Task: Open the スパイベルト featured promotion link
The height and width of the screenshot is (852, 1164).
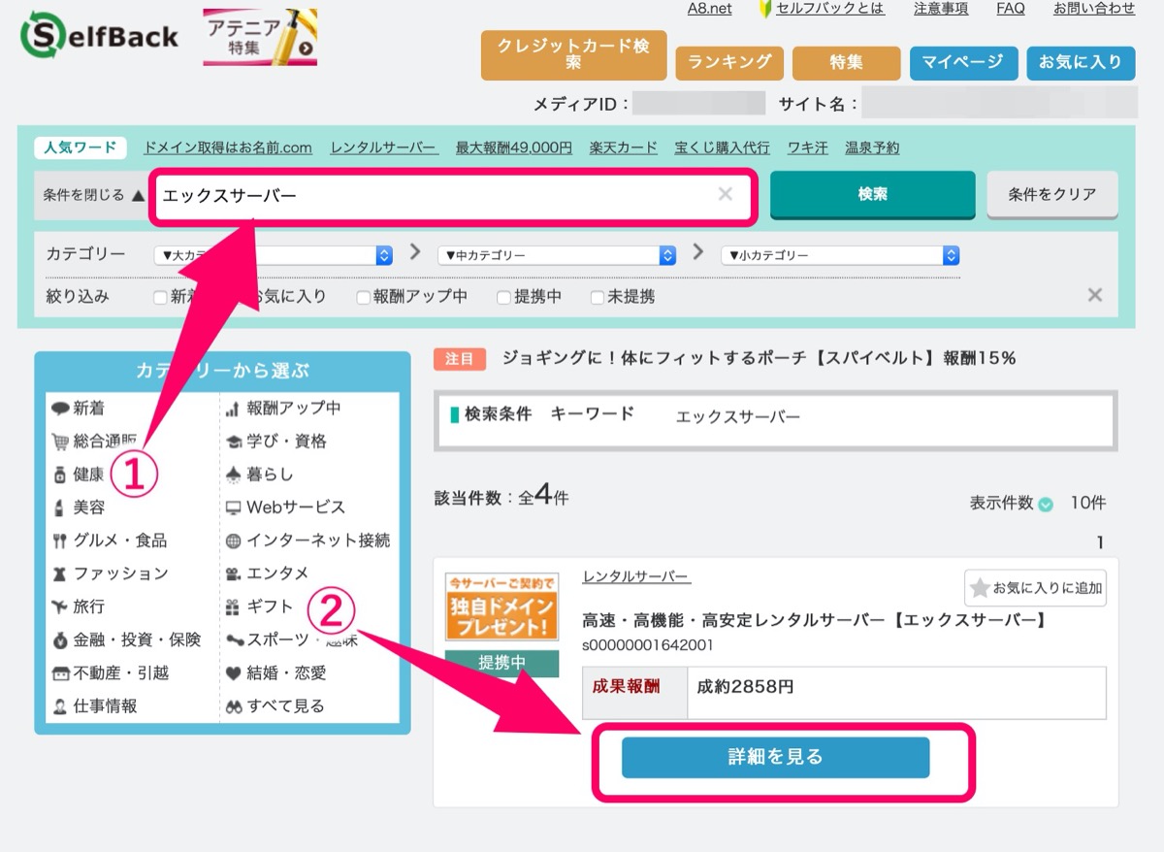Action: pyautogui.click(x=760, y=358)
